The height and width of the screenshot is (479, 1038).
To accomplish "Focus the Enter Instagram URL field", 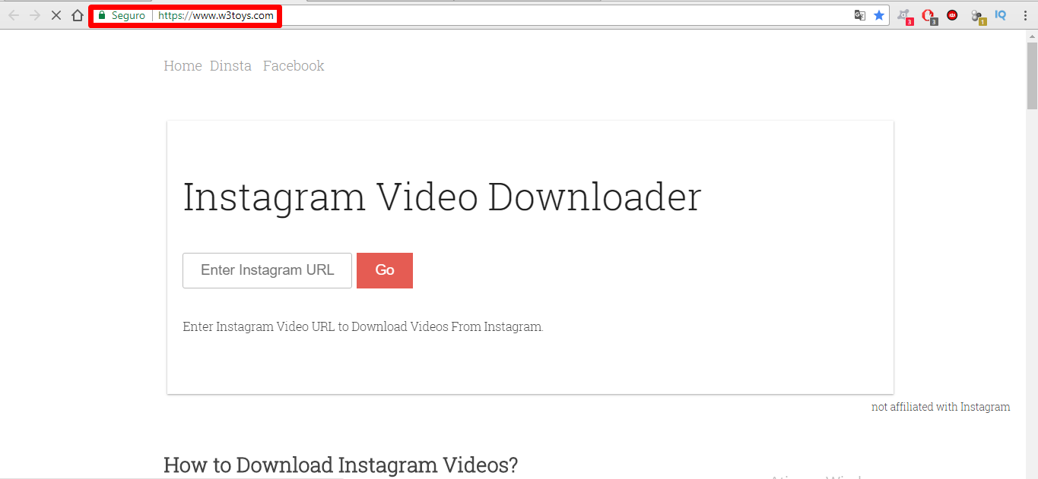I will pyautogui.click(x=267, y=270).
